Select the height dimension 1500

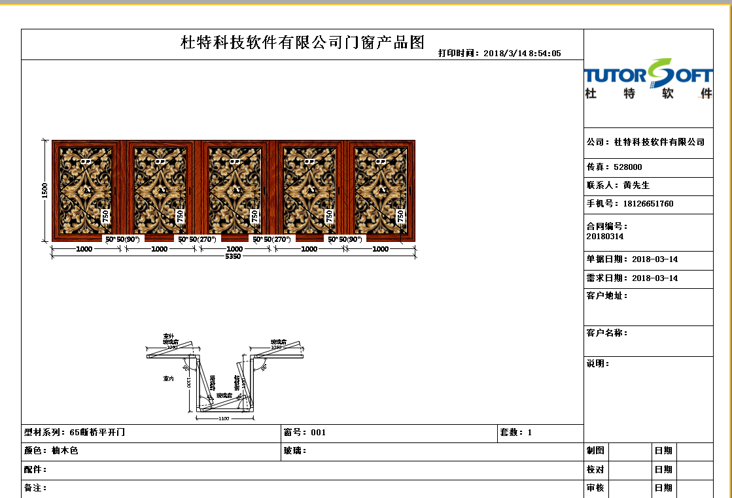click(x=45, y=190)
